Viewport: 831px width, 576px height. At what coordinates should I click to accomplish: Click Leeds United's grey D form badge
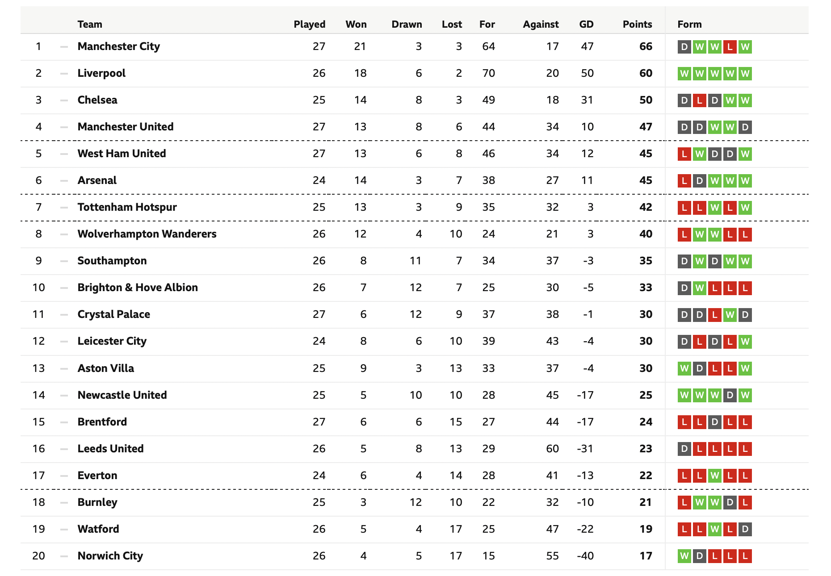(x=684, y=449)
